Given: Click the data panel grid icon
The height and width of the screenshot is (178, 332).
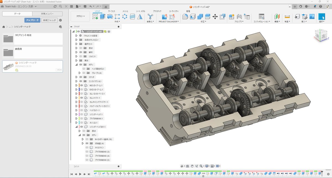Looking at the screenshot, I should click(x=72, y=6).
